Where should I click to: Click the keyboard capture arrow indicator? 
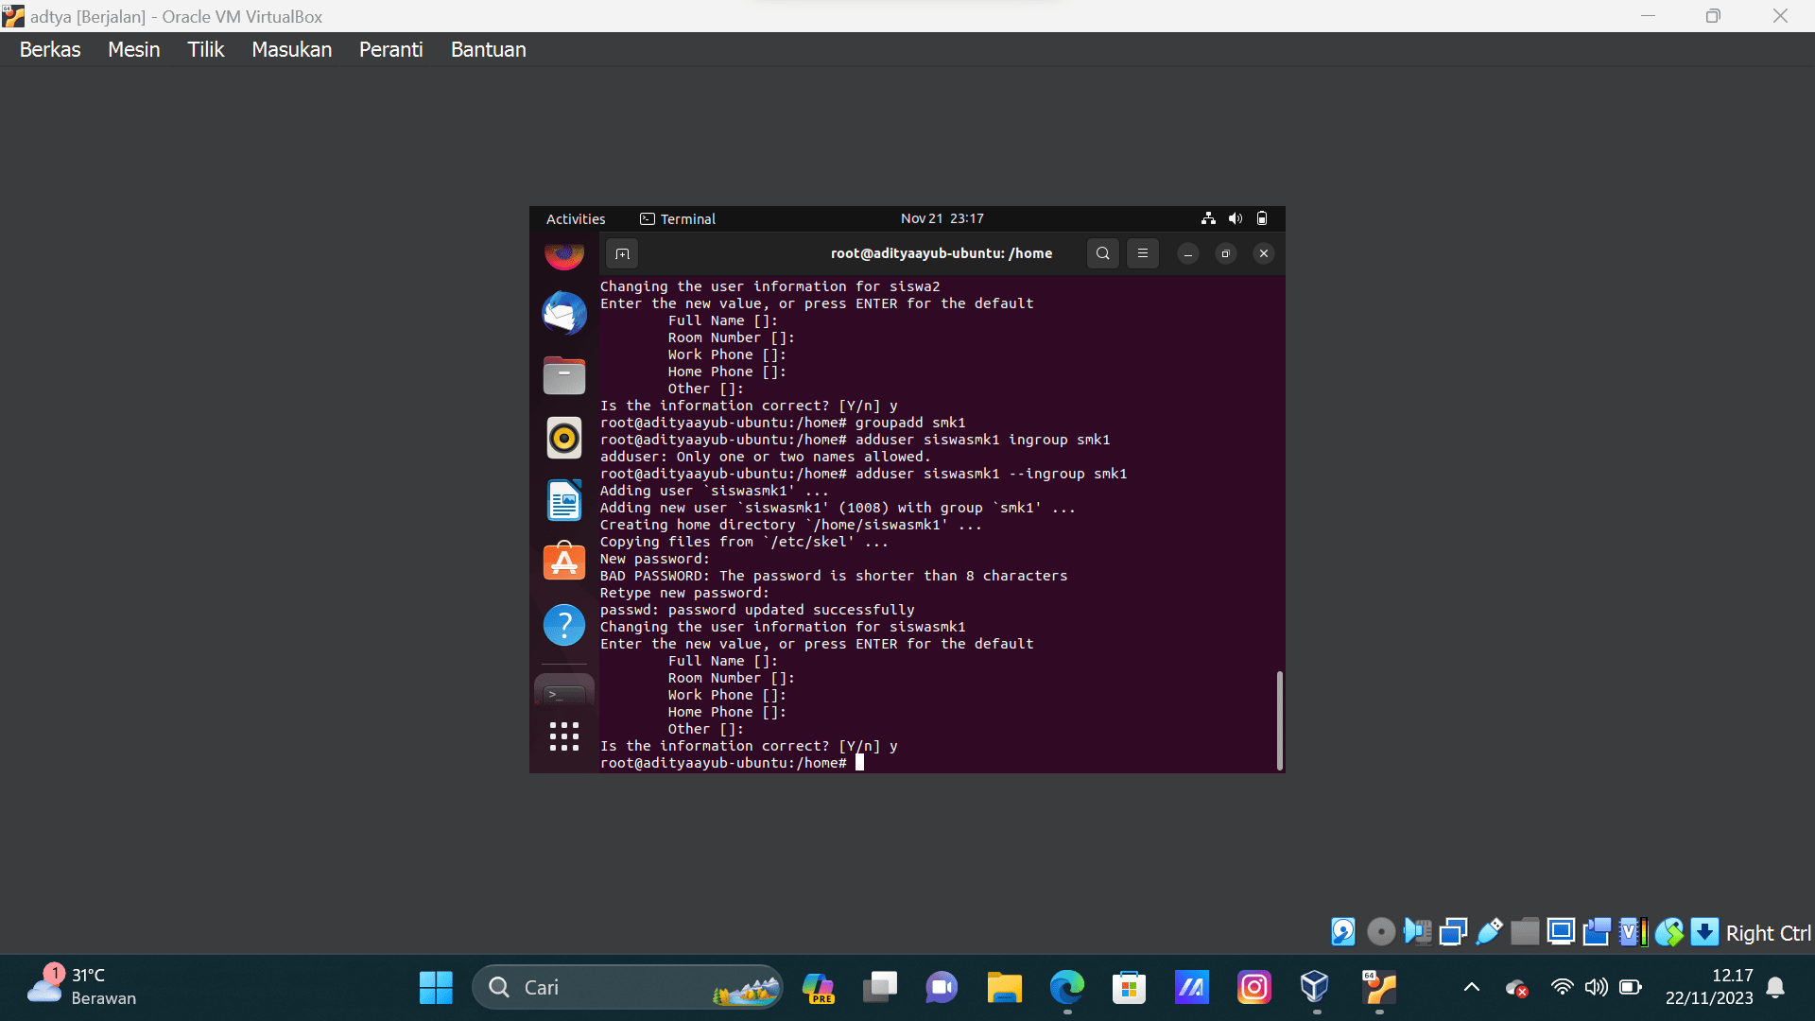[1704, 932]
